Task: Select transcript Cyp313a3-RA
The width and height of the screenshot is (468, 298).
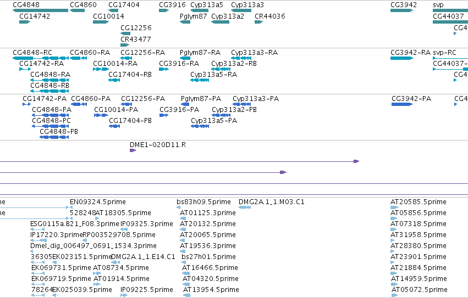Action: [254, 53]
